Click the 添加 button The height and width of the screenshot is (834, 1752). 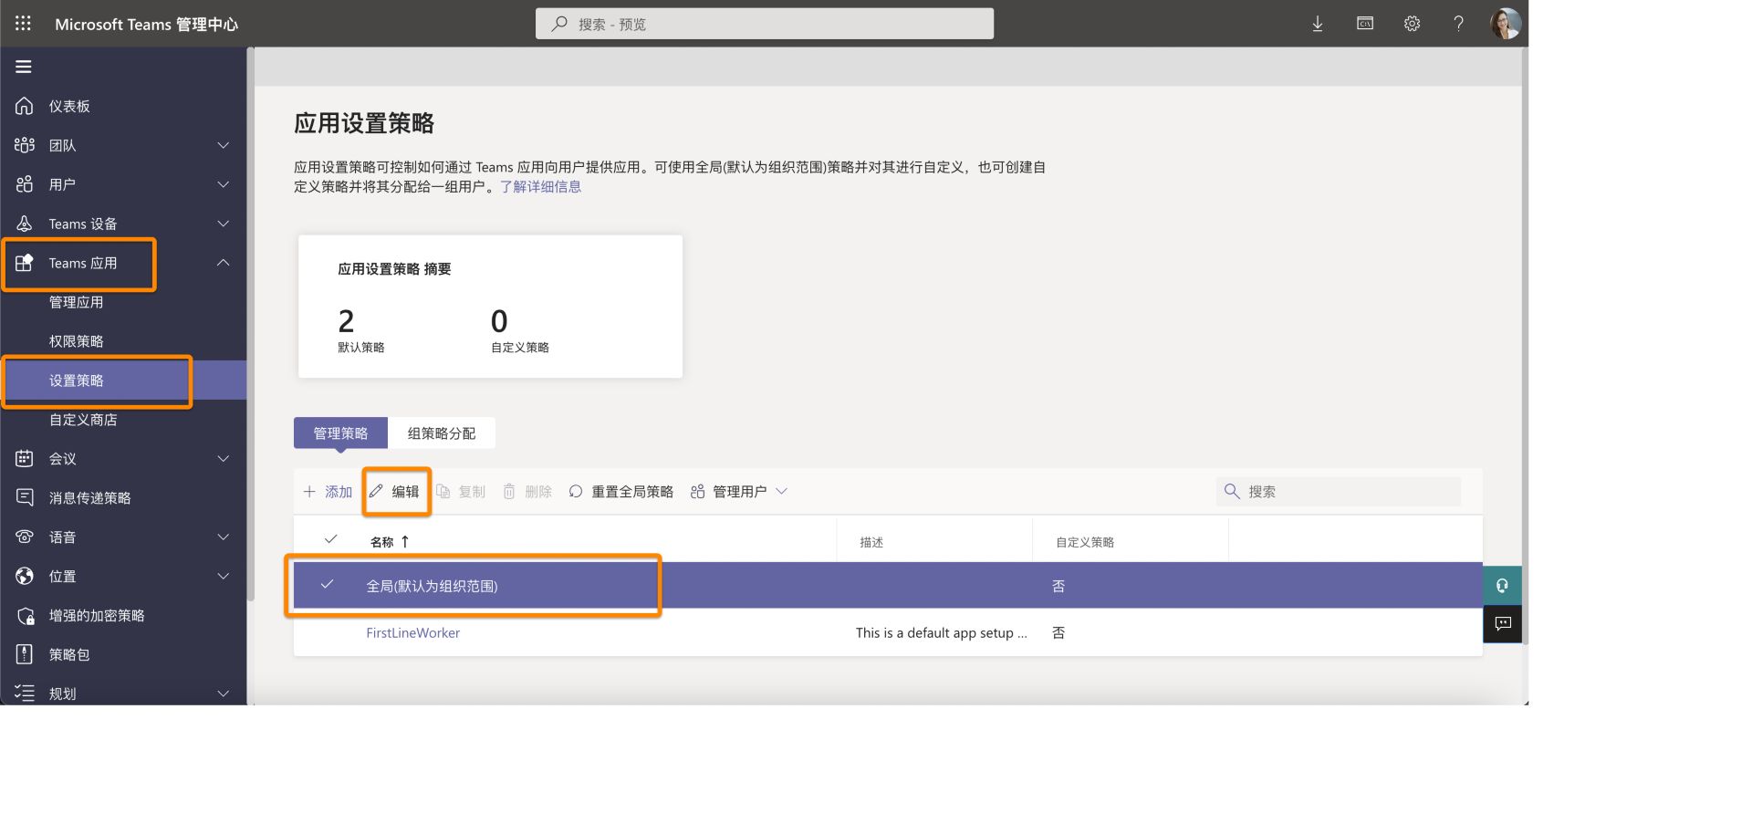328,492
